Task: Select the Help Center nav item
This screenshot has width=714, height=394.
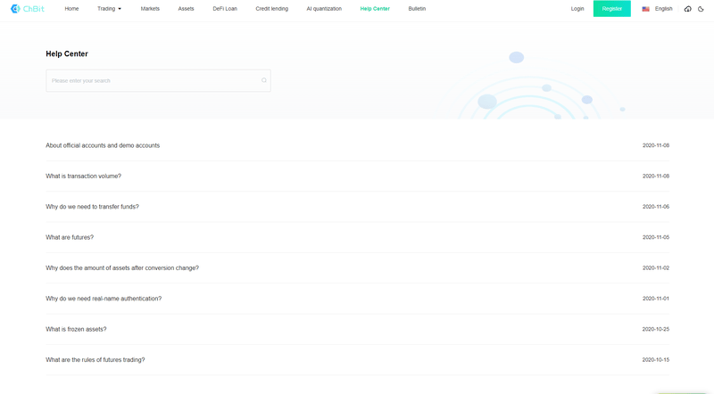Action: 375,9
